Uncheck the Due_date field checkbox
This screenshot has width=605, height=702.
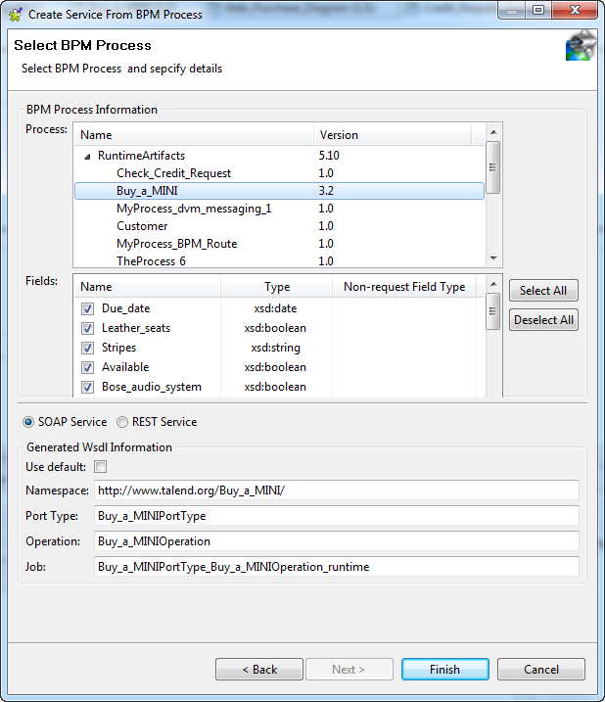pos(88,308)
